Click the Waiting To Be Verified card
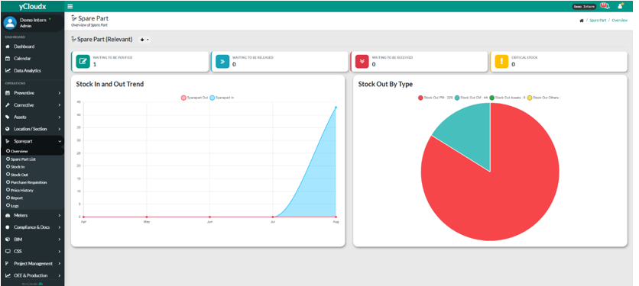 pyautogui.click(x=140, y=62)
